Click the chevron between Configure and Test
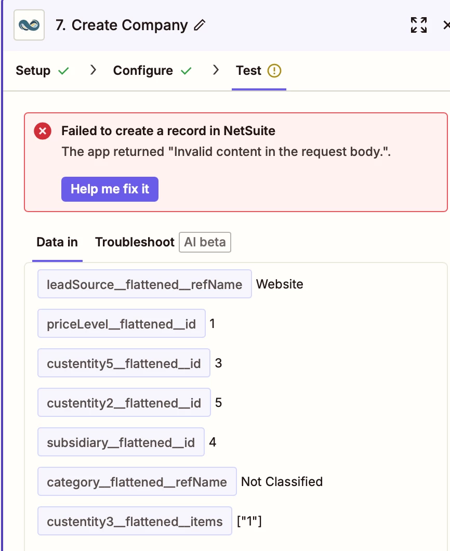 (x=216, y=70)
